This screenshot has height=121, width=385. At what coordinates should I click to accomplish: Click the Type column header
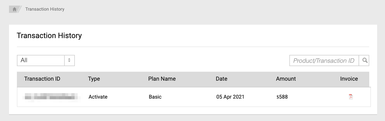pyautogui.click(x=94, y=79)
